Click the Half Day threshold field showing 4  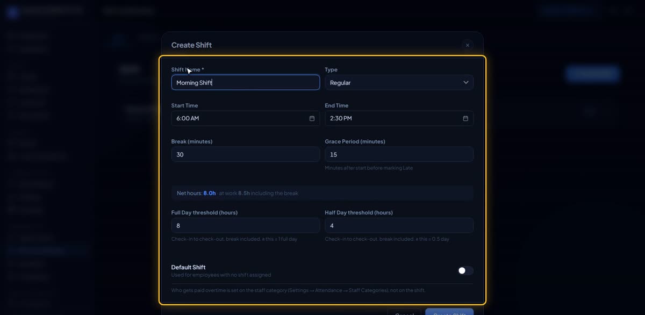399,225
